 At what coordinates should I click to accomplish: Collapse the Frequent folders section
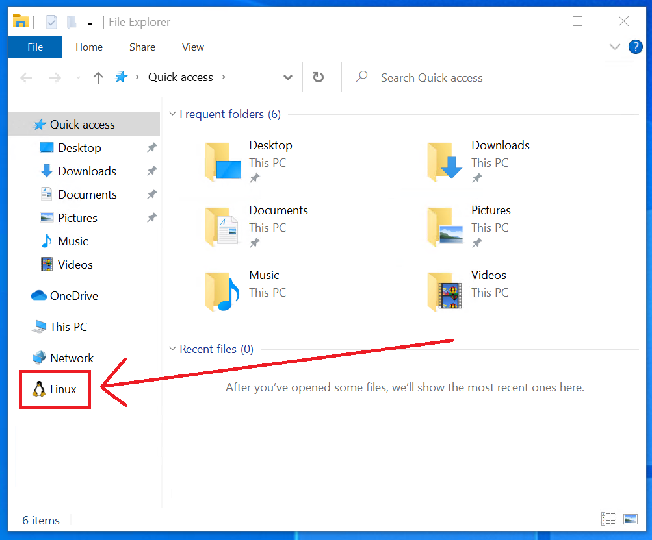(x=172, y=114)
